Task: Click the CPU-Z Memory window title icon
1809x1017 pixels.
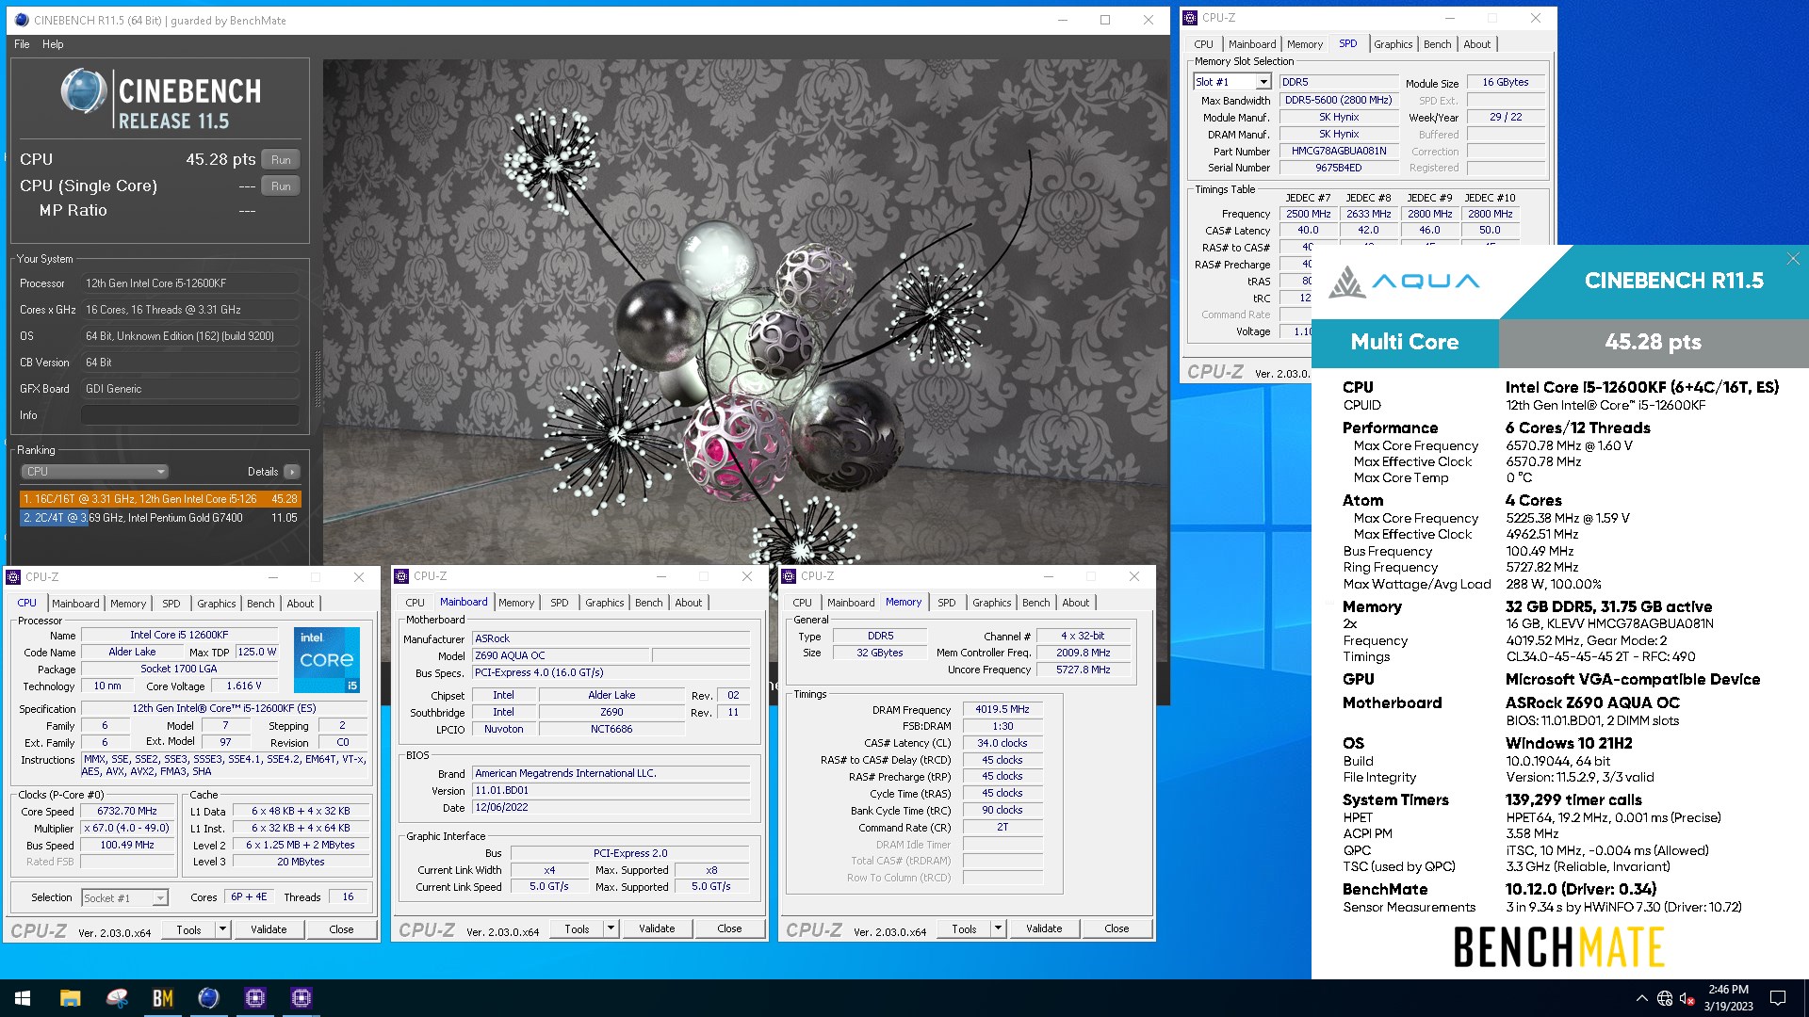Action: click(790, 576)
